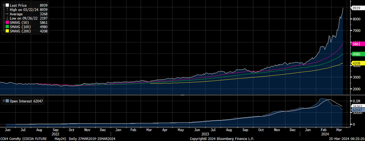This screenshot has height=141, width=365.
Task: Select the 'SMAVG (100)' legend label
Action: click(x=21, y=27)
